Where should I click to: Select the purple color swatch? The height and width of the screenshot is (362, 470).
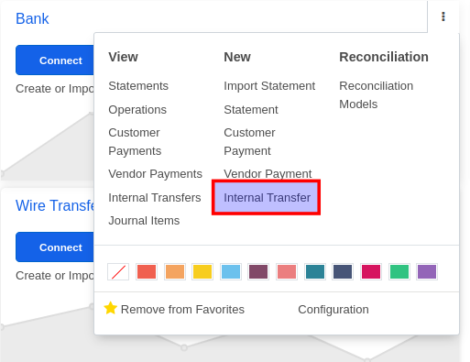(427, 271)
